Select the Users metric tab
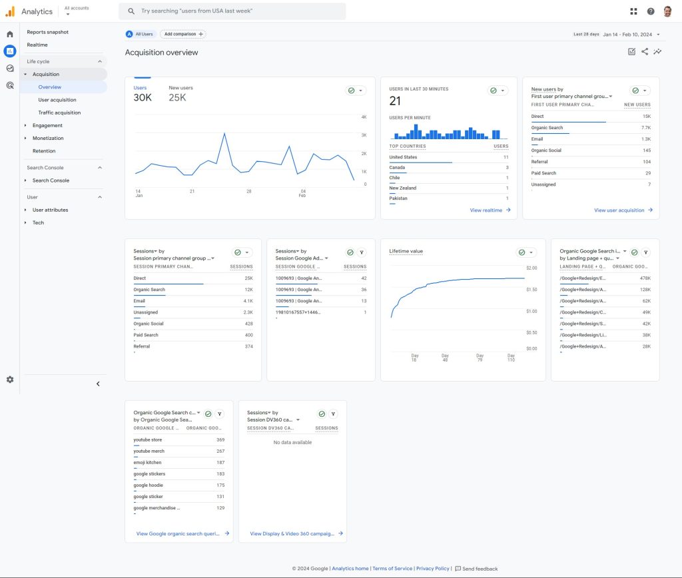The height and width of the screenshot is (578, 682). (143, 93)
